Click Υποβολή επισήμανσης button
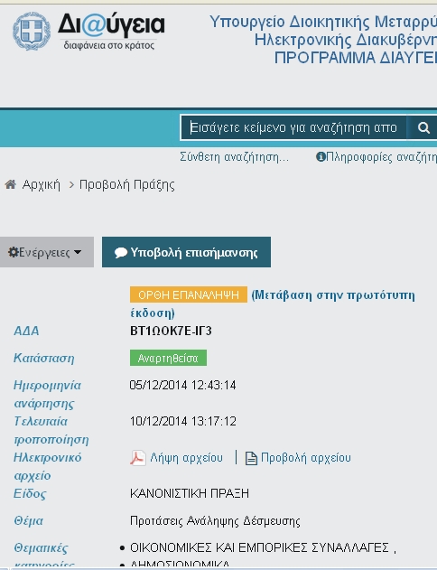 (186, 252)
